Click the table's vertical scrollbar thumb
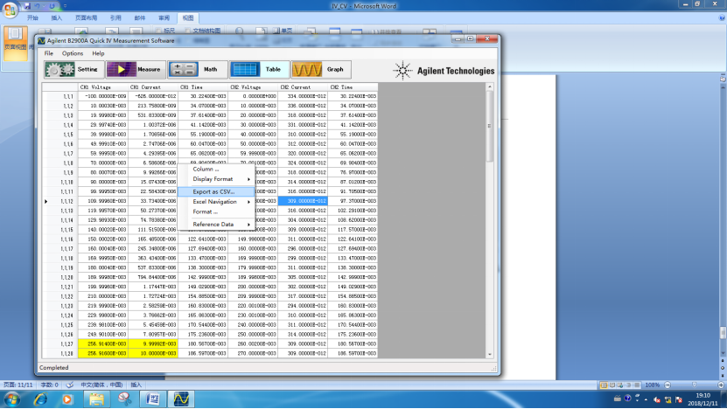The height and width of the screenshot is (409, 727). (x=490, y=126)
